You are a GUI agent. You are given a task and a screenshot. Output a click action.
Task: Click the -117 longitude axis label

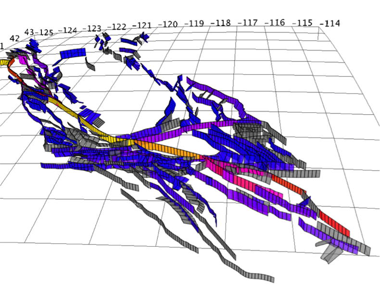247,23
